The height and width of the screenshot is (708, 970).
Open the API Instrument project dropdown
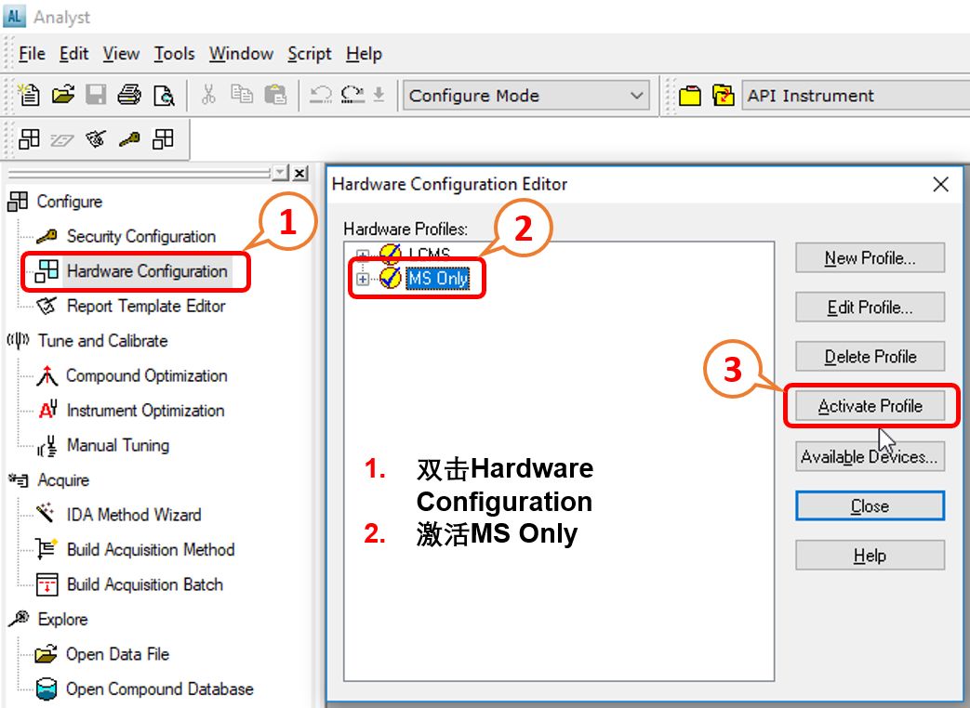point(856,96)
